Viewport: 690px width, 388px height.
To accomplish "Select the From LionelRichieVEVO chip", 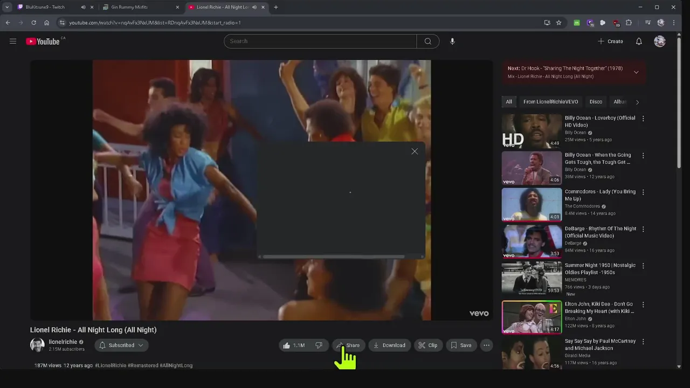I will tap(550, 102).
